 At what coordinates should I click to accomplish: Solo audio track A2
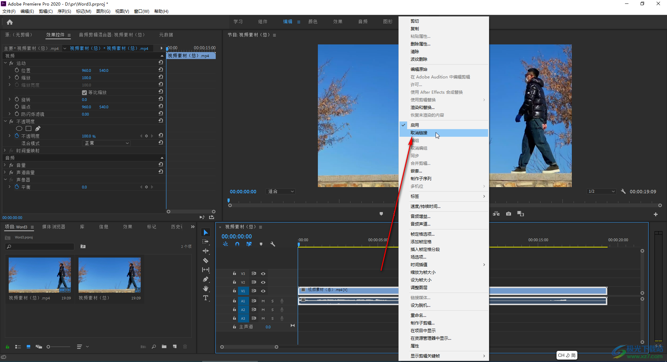point(272,310)
